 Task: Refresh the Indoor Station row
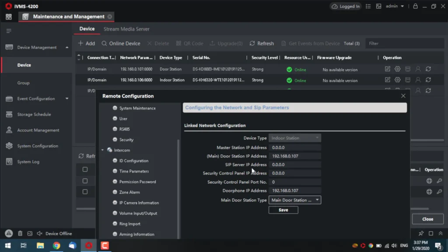pyautogui.click(x=428, y=80)
